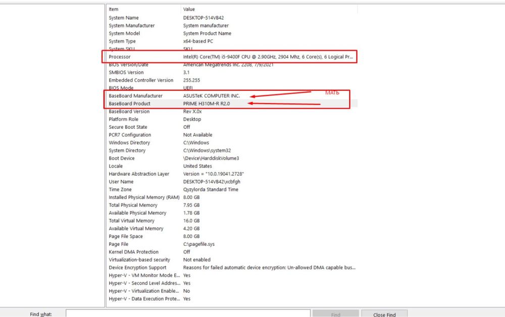Select the DESKTOP-514VB42 system name value
Viewport: 505px width, 317px height.
(x=204, y=18)
